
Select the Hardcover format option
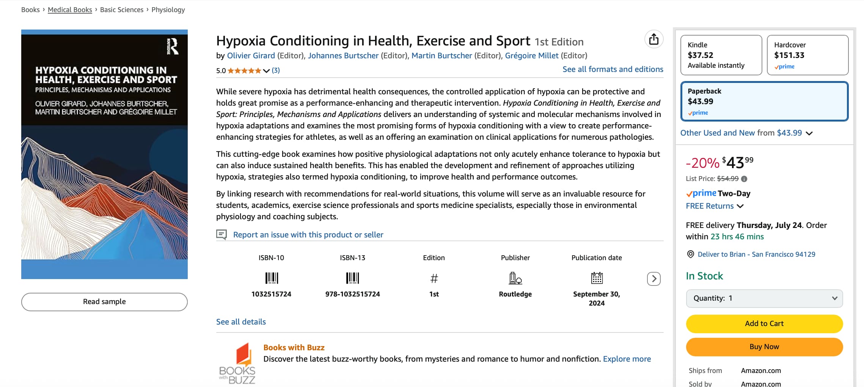[x=807, y=55]
